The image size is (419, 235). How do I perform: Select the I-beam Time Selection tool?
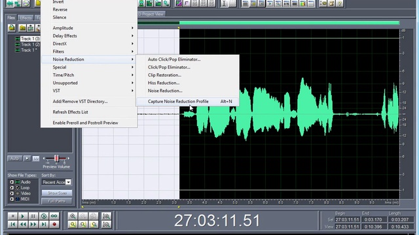point(224,3)
